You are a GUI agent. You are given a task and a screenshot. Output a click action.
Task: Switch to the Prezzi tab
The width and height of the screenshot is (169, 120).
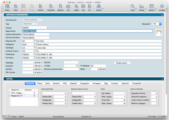point(40,83)
